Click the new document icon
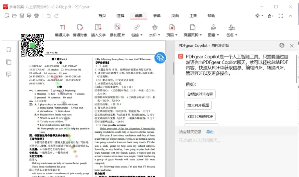299x177 pixels. click(x=7, y=16)
